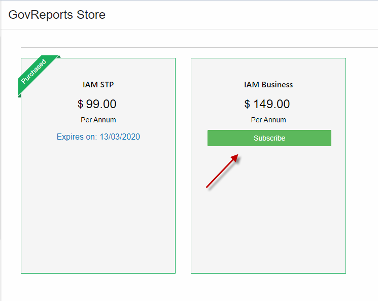
Task: Click the $ 149.00 price text
Action: tap(267, 104)
